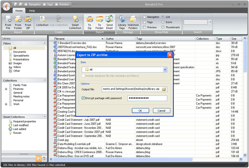Open the quick access toolbar customize arrow
Image resolution: width=249 pixels, height=168 pixels.
[x=74, y=4]
